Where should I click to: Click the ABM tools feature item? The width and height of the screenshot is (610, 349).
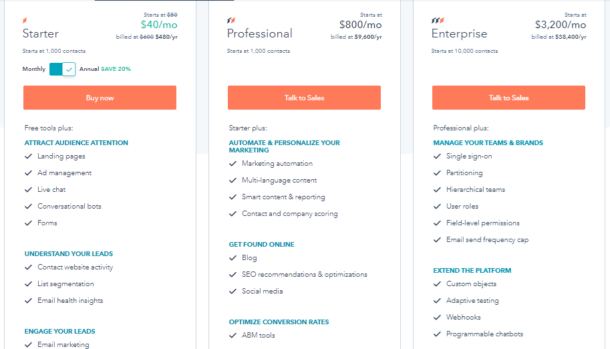click(x=259, y=336)
